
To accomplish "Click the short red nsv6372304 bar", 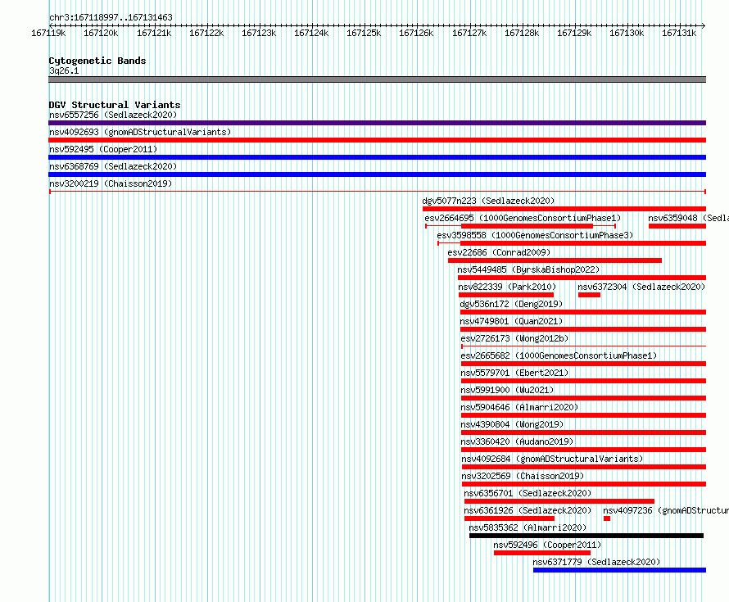I will 589,295.
